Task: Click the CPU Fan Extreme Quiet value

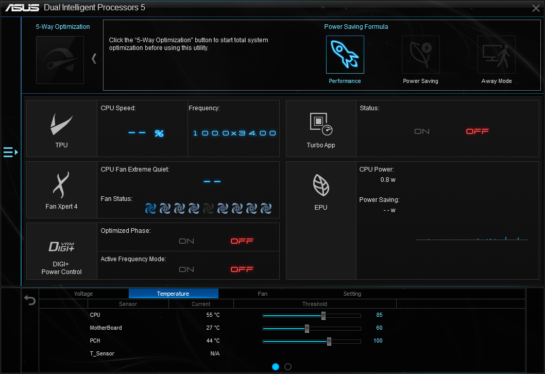Action: pyautogui.click(x=212, y=181)
